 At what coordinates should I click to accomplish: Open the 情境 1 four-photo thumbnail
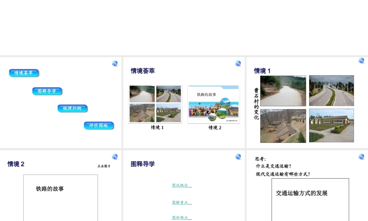[x=155, y=104]
